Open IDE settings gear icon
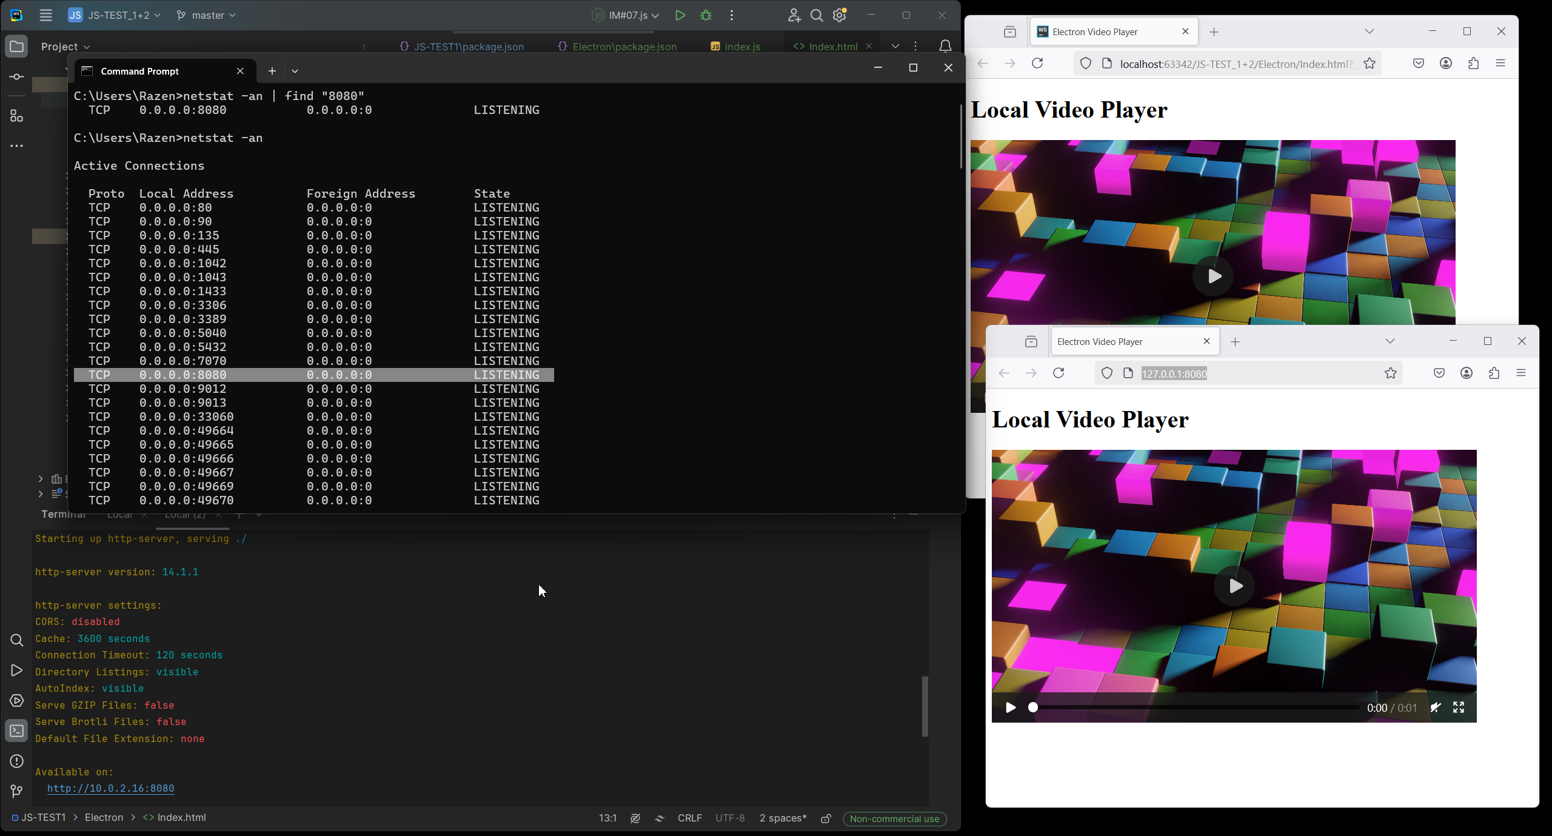The image size is (1552, 836). pos(840,15)
